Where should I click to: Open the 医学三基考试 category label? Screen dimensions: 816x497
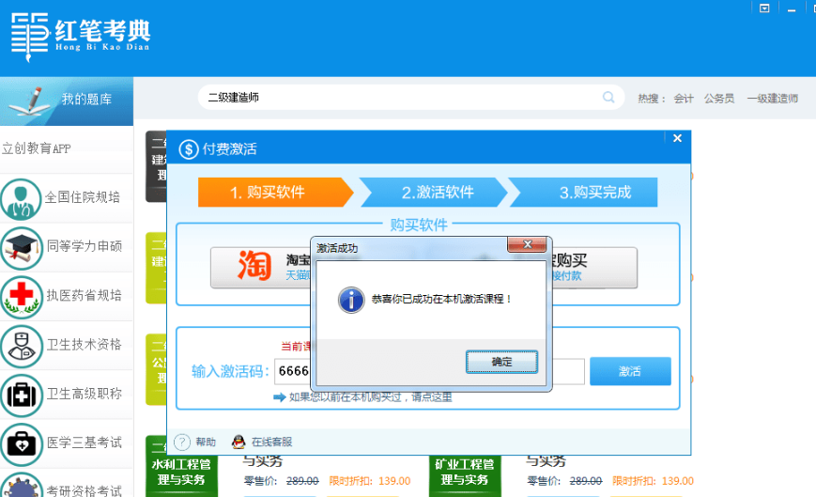click(85, 443)
